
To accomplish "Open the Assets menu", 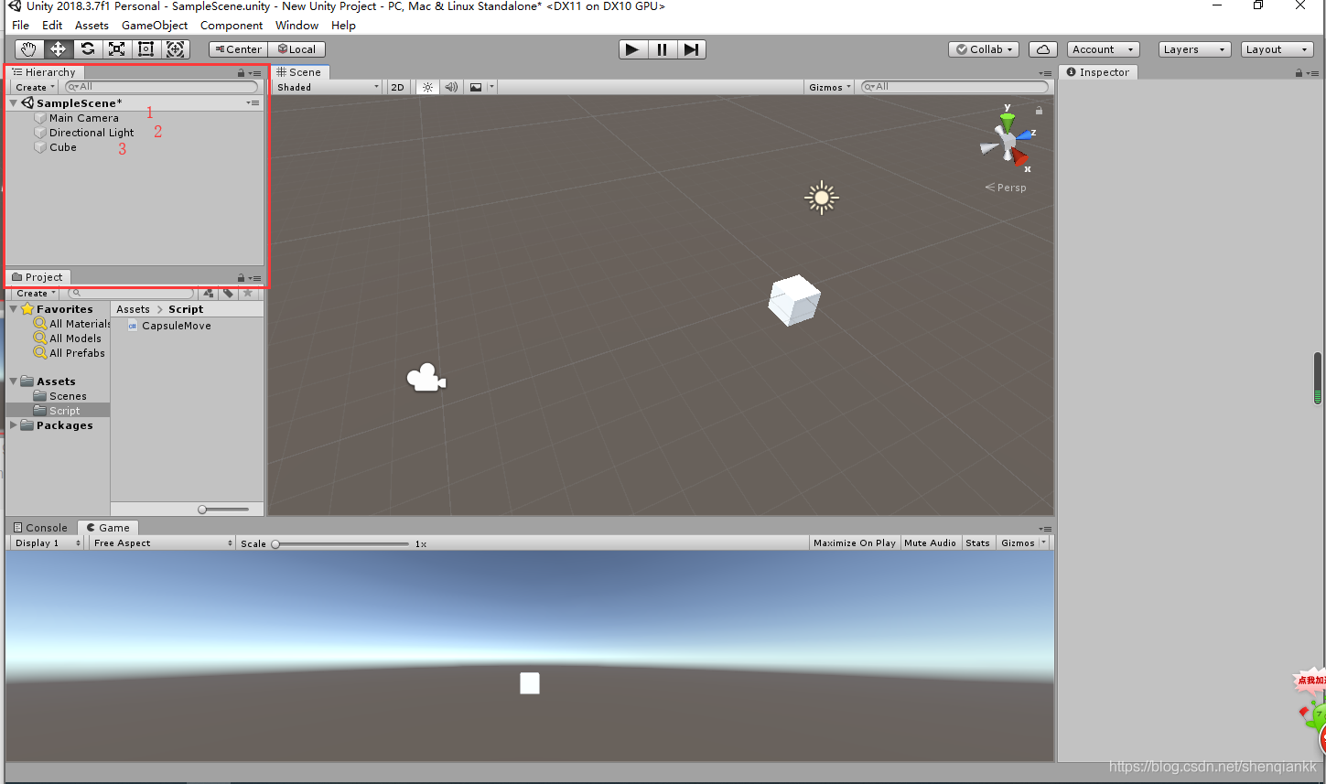I will pyautogui.click(x=92, y=26).
